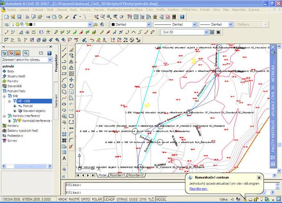Screen dimensions: 282x203
Task: Select the Line draw tool
Action: [x=64, y=49]
